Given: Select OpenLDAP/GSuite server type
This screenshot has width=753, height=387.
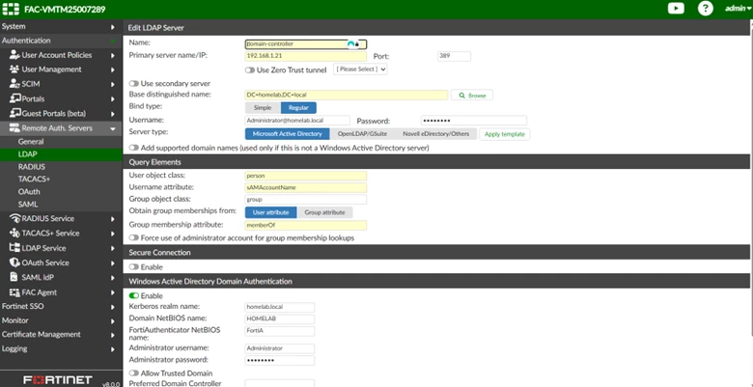Looking at the screenshot, I should coord(362,134).
